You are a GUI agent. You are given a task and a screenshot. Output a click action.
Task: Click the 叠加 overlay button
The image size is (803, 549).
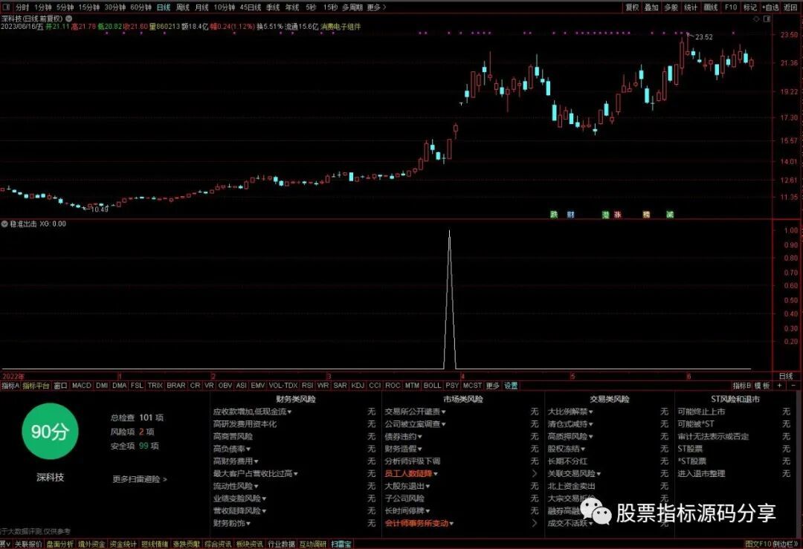point(651,7)
